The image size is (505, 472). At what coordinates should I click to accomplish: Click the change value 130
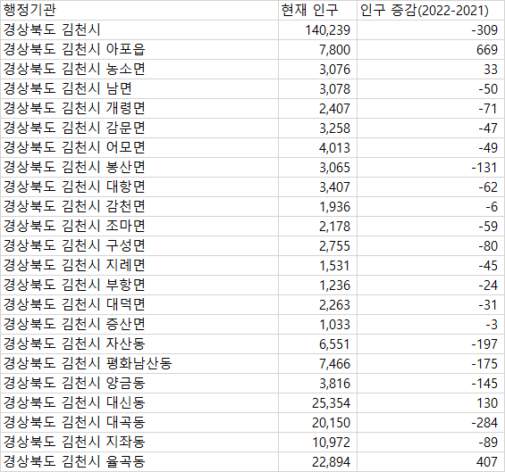click(x=487, y=403)
